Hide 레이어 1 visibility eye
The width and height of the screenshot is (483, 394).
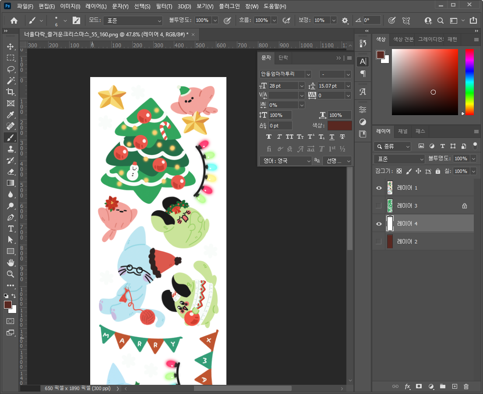coord(379,188)
